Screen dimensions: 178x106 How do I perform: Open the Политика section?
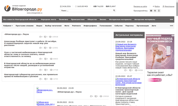[63, 19]
